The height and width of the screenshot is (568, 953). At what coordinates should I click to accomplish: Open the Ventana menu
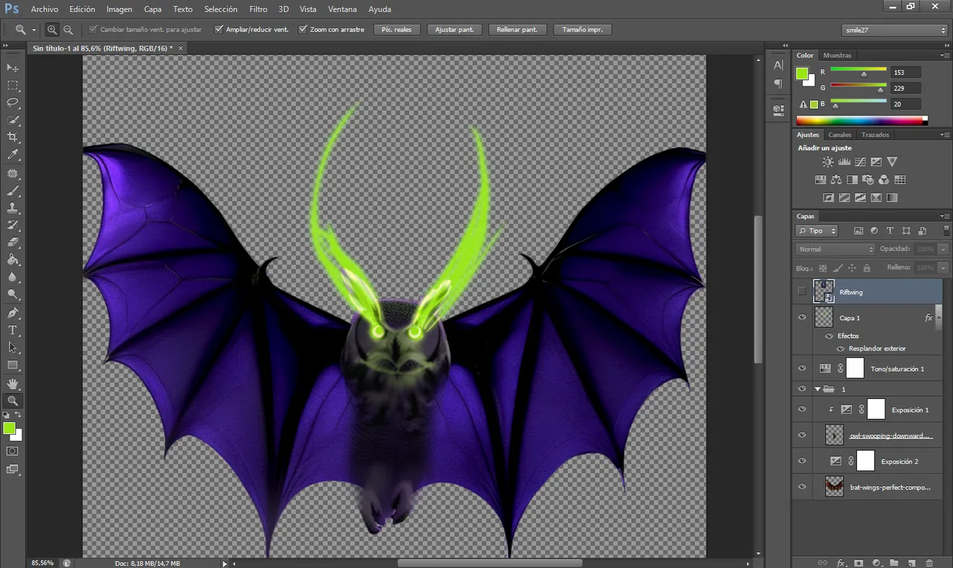point(342,9)
